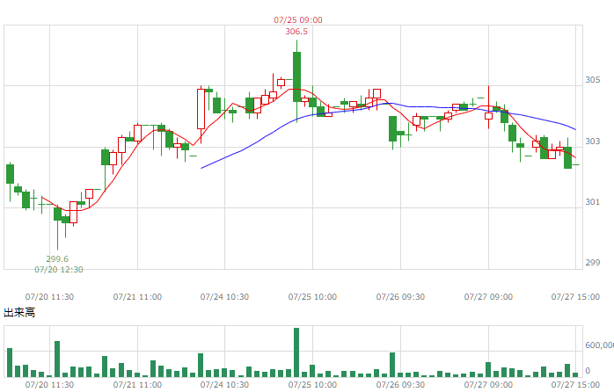This screenshot has height=392, width=614.
Task: Click the 出来高 volume heading
Action: tap(19, 312)
